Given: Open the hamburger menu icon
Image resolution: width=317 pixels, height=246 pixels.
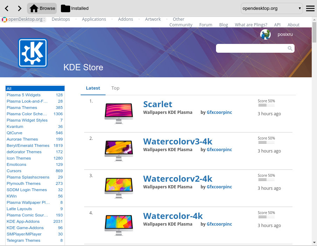Looking at the screenshot, I should pyautogui.click(x=310, y=8).
